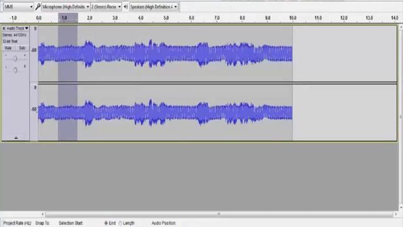Open the Speakers playback device dropdown

click(x=154, y=7)
